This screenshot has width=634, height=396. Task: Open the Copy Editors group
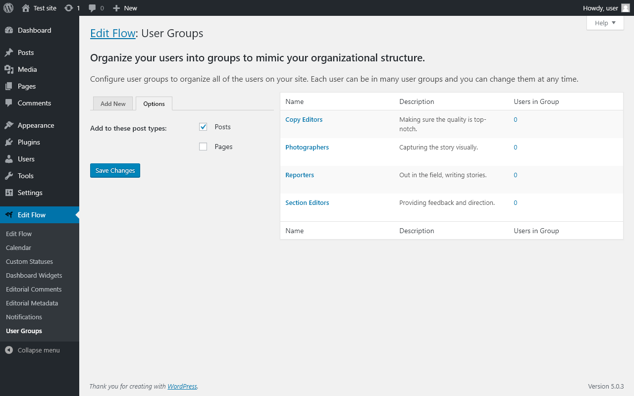tap(304, 119)
